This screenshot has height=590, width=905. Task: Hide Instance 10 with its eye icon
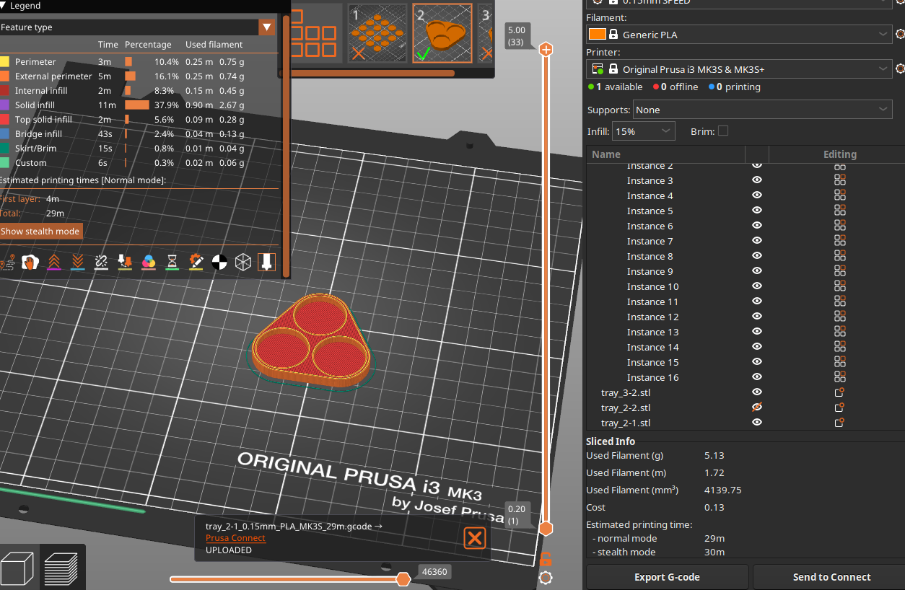[x=757, y=286]
